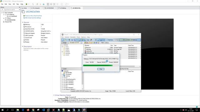200x112 pixels.
Task: Click the Windows Start button
Action: [2, 110]
